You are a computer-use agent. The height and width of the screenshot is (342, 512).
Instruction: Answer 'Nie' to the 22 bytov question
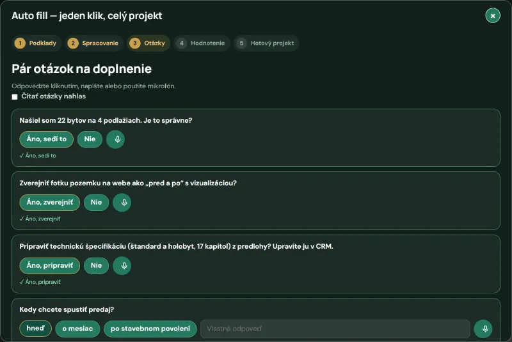pos(90,139)
